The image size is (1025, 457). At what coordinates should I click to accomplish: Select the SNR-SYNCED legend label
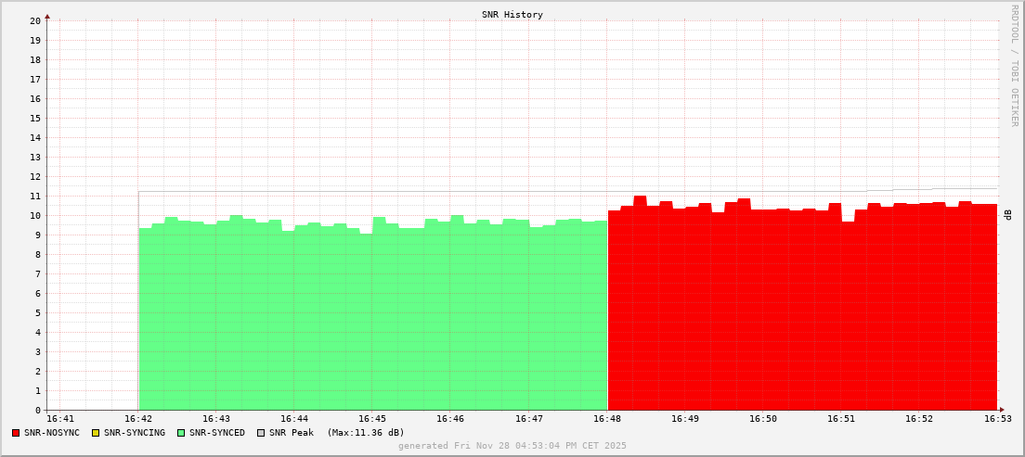pos(217,433)
